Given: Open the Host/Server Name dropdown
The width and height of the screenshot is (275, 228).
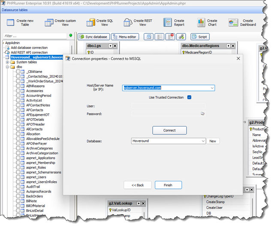Looking at the screenshot, I should 212,88.
